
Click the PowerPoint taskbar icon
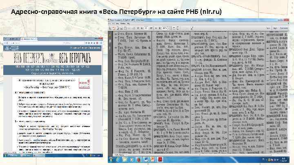point(153,160)
